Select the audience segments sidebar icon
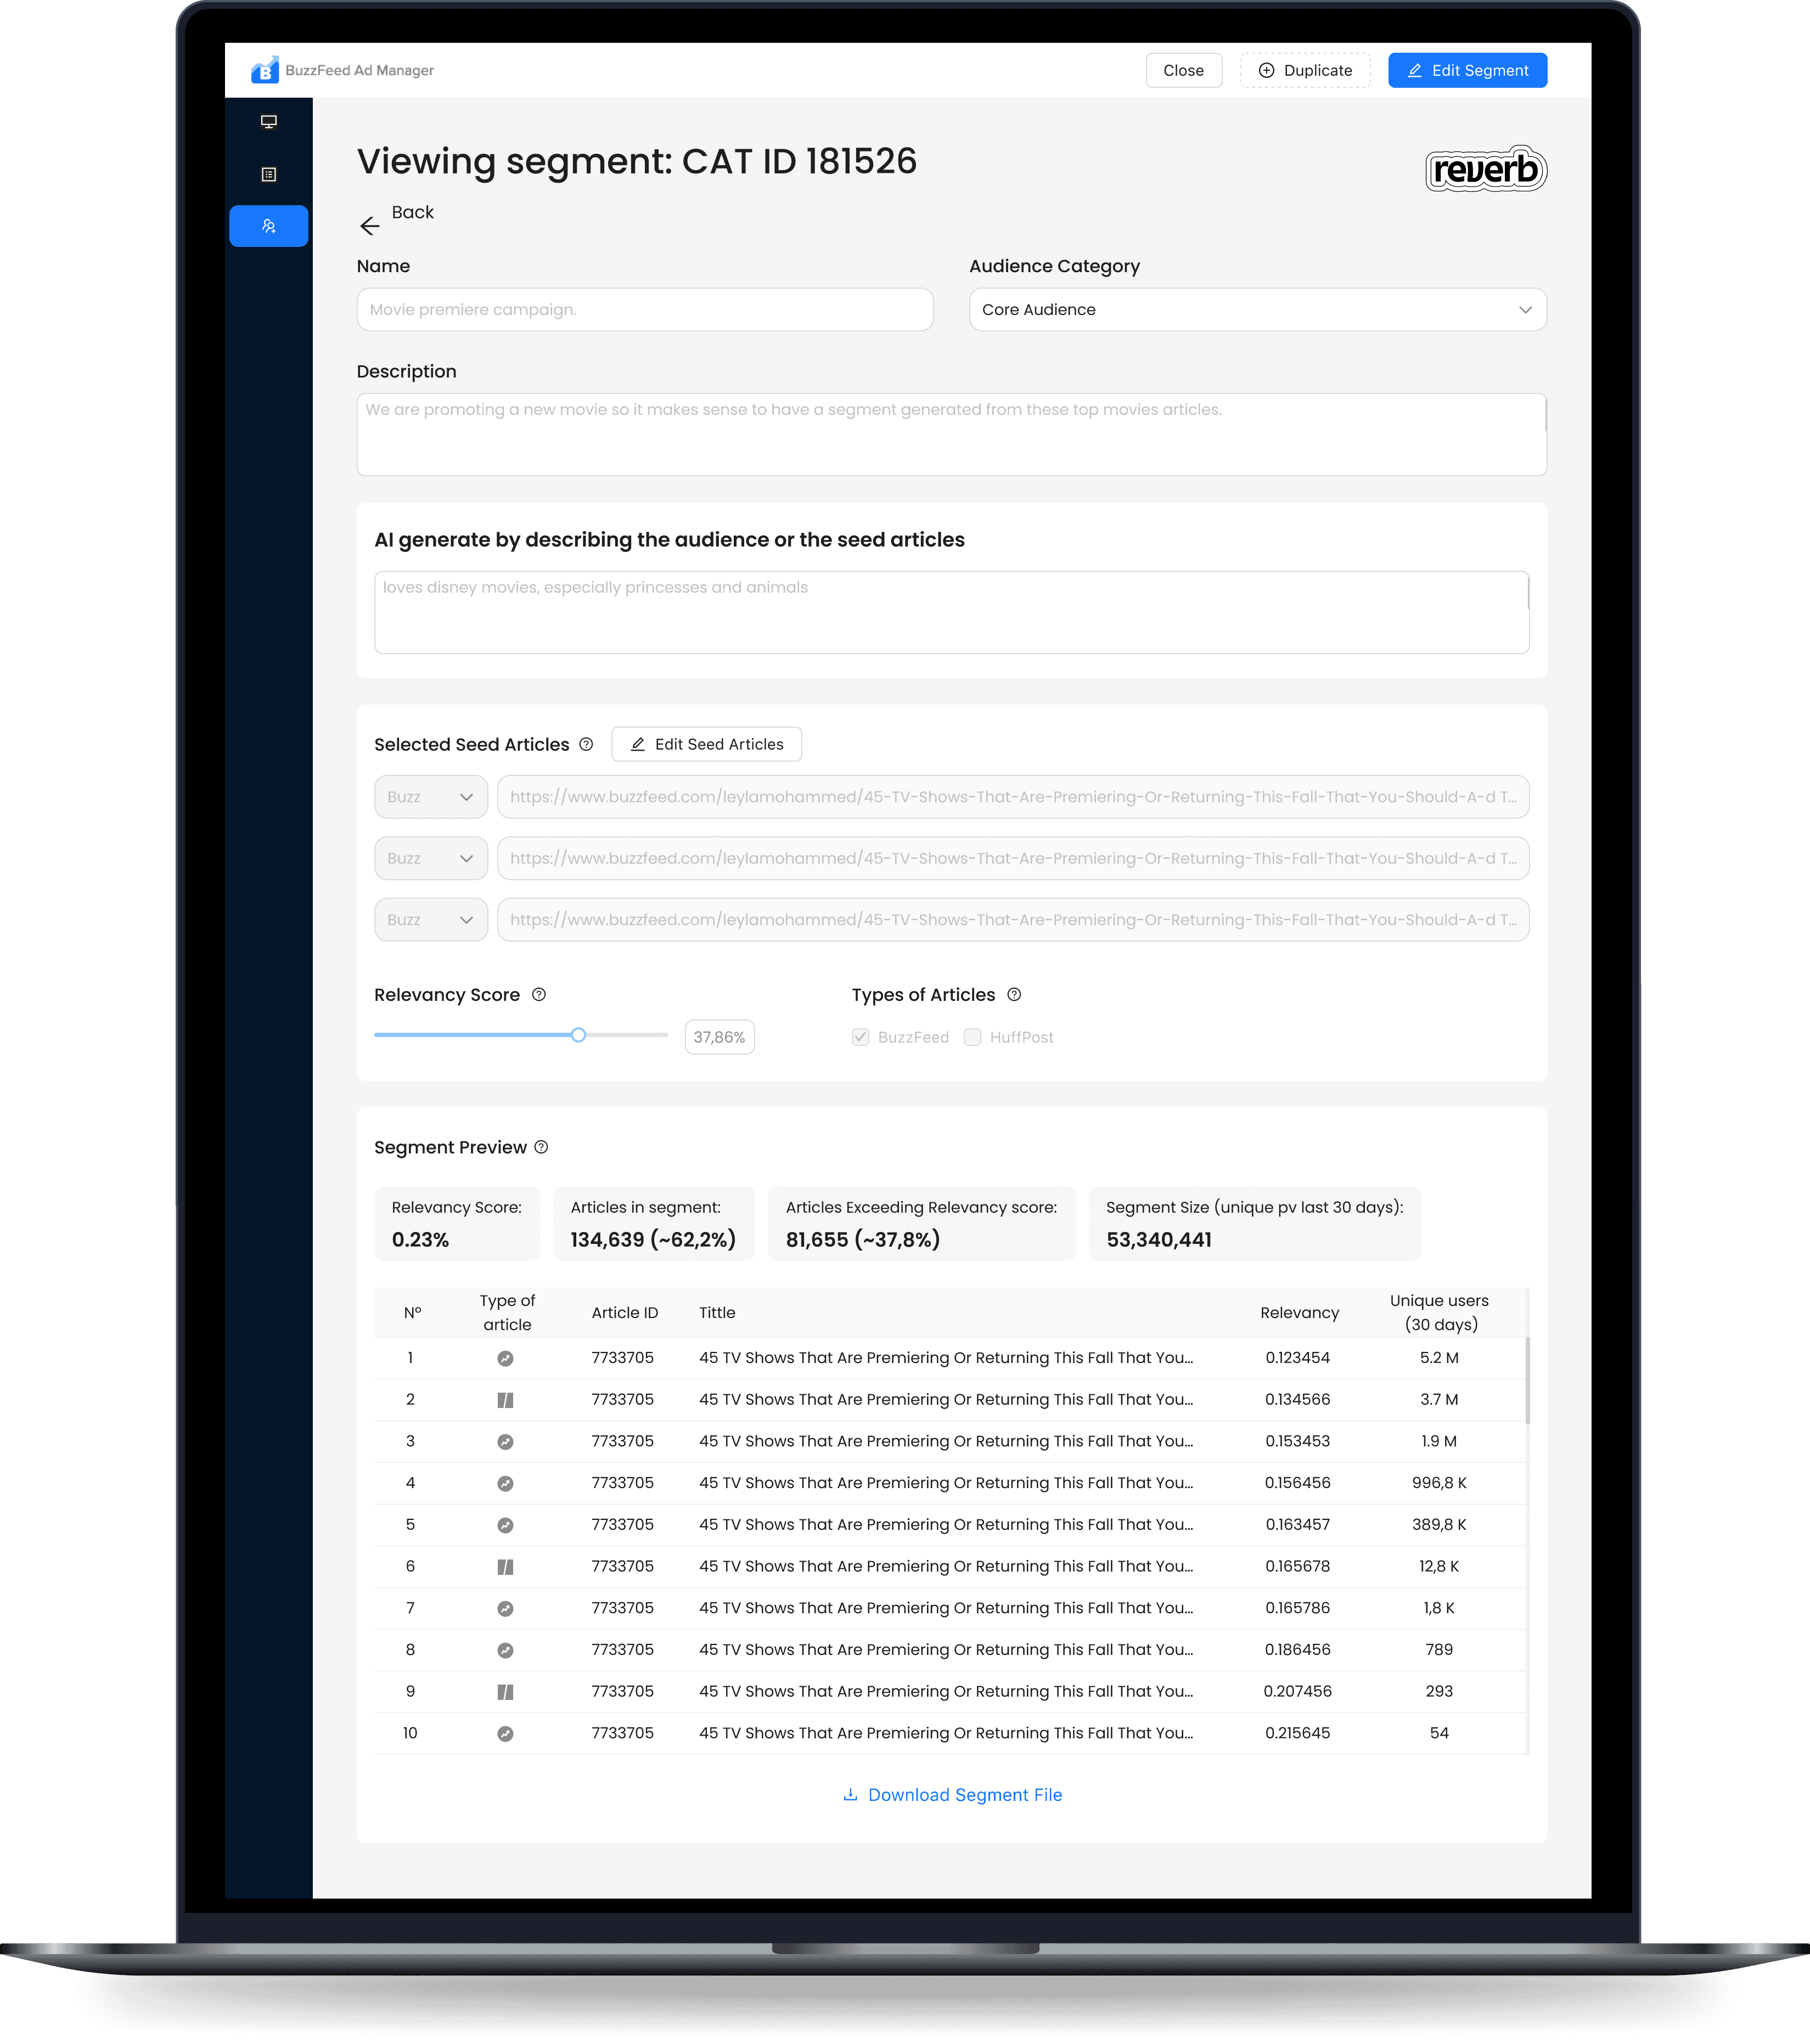The height and width of the screenshot is (2044, 1810). (268, 226)
